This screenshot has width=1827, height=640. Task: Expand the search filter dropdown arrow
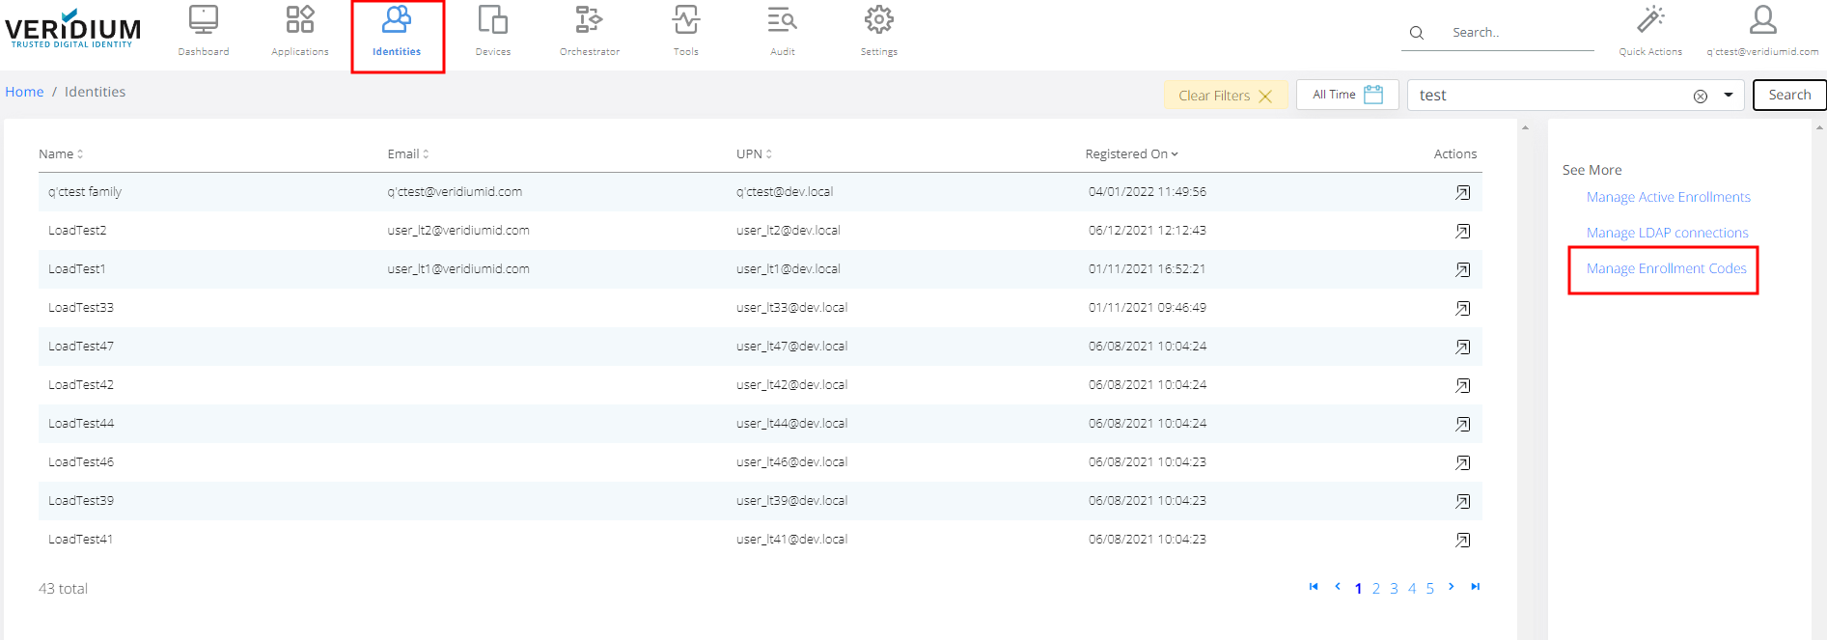[1729, 96]
